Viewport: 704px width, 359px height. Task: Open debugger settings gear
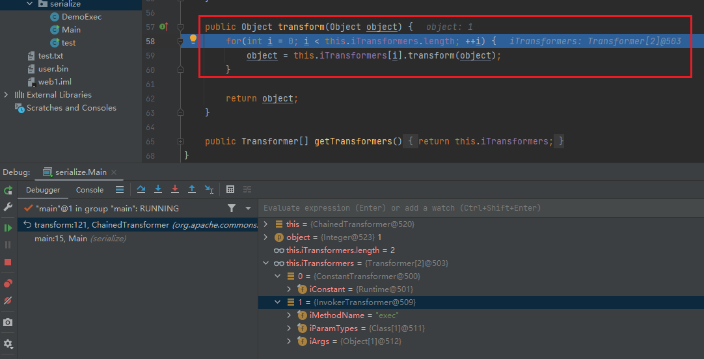[x=8, y=344]
